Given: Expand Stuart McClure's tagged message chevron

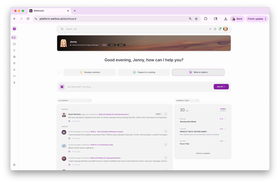Looking at the screenshot, I should (166, 114).
